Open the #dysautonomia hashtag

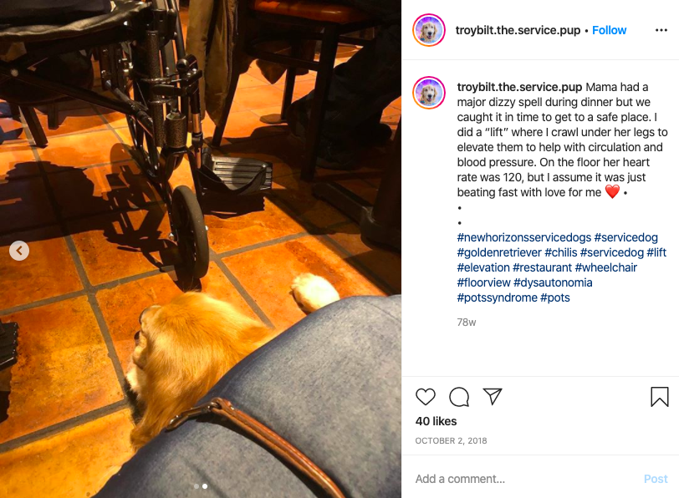pyautogui.click(x=553, y=283)
